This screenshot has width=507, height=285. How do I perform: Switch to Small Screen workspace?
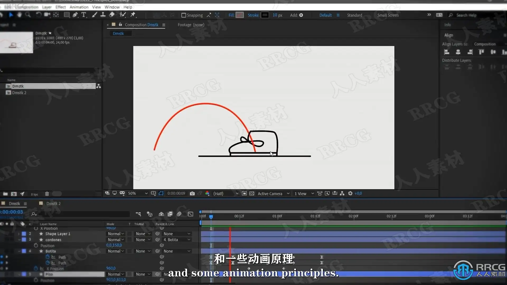388,15
